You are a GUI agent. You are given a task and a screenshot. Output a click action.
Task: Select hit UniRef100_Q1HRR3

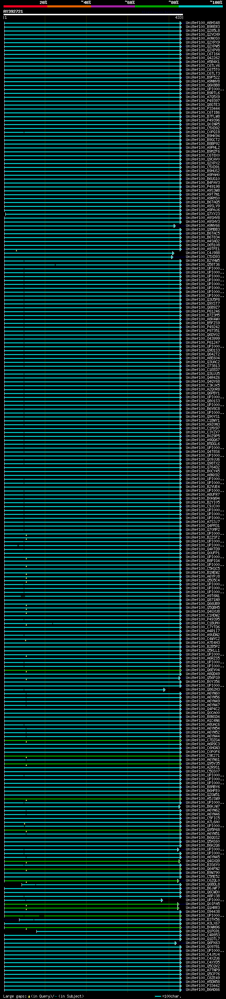click(203, 908)
